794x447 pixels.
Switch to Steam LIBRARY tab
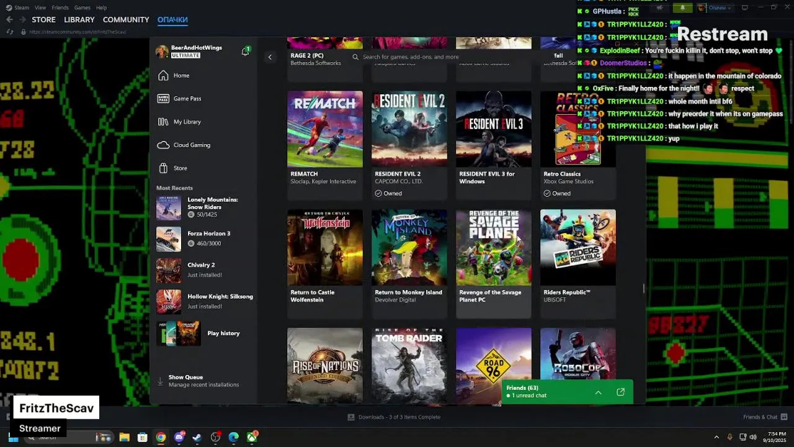click(79, 20)
